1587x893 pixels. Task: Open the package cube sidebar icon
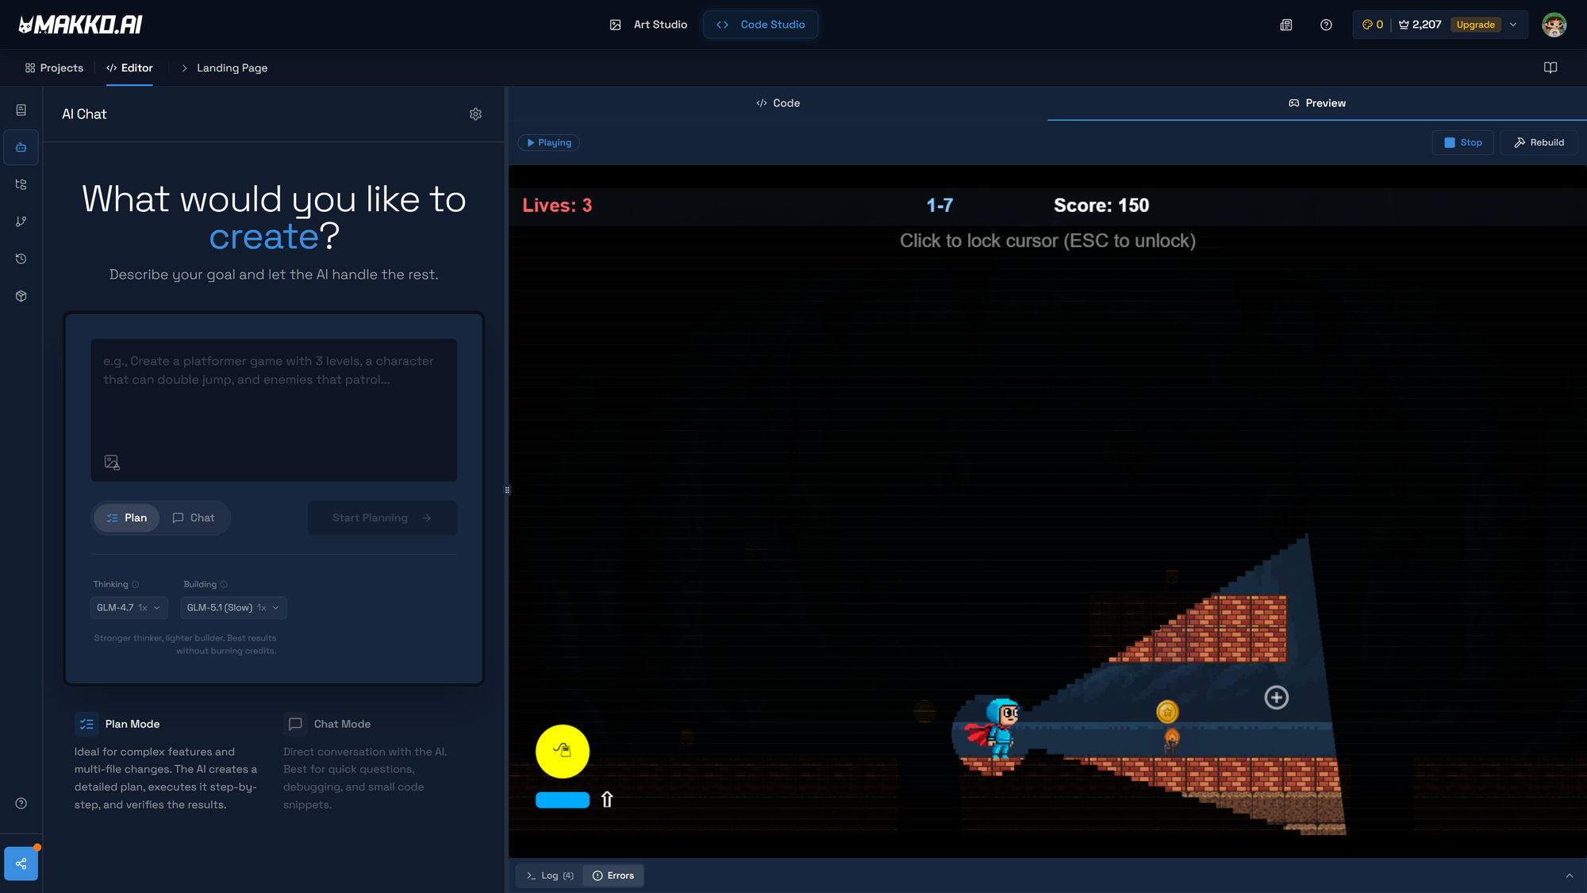(21, 296)
